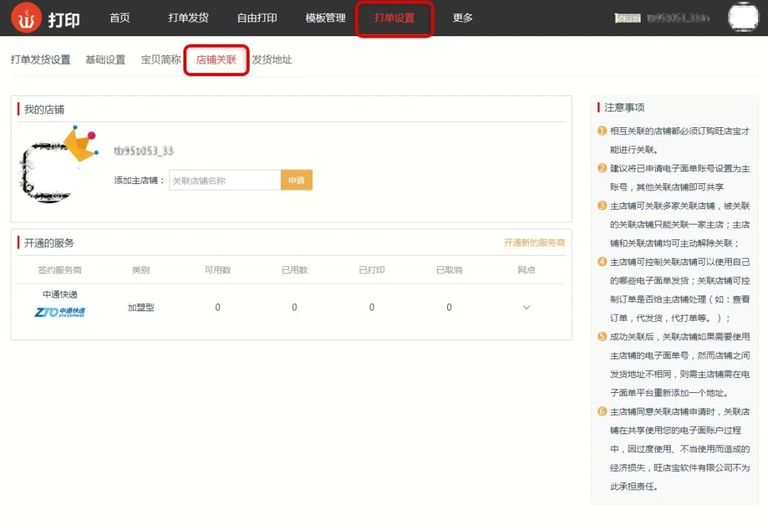This screenshot has width=768, height=530.
Task: Click the 打单设置 navigation item
Action: point(394,18)
